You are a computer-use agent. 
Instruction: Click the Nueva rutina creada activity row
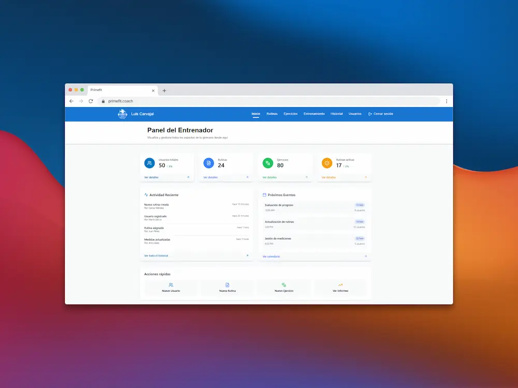click(196, 206)
